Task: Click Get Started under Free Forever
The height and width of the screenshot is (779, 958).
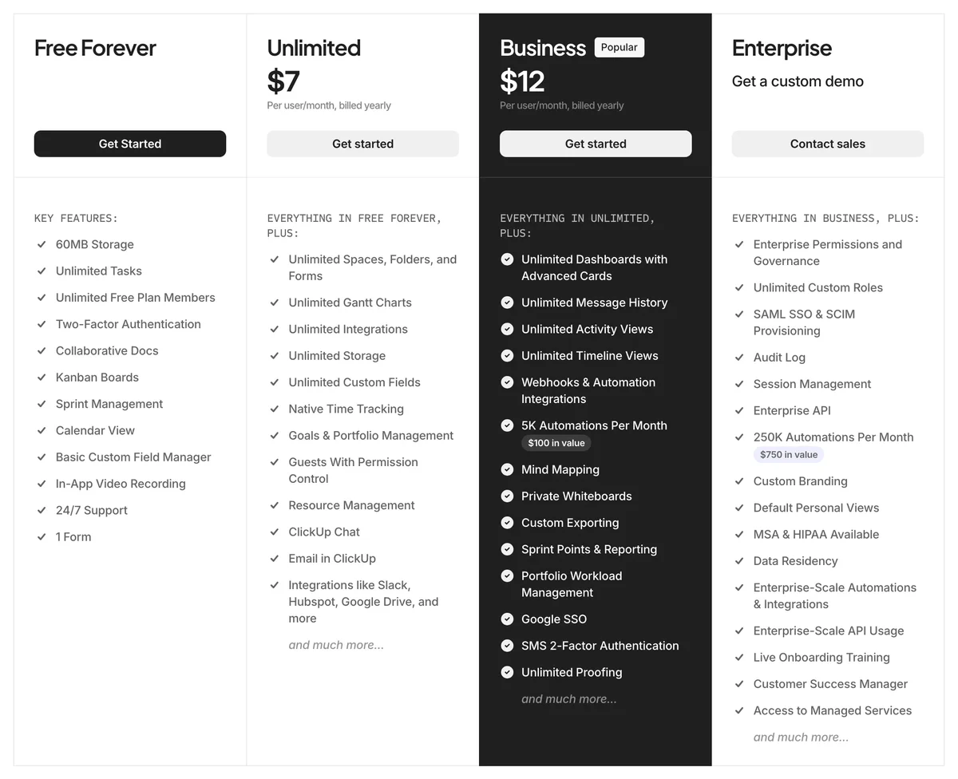Action: (x=130, y=144)
